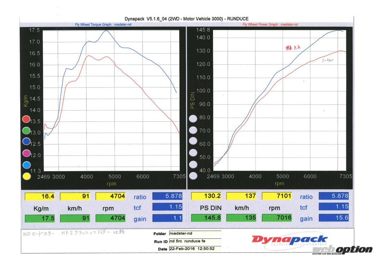Click the red run circle beside torque graph
The image size is (376, 258).
pyautogui.click(x=26, y=120)
